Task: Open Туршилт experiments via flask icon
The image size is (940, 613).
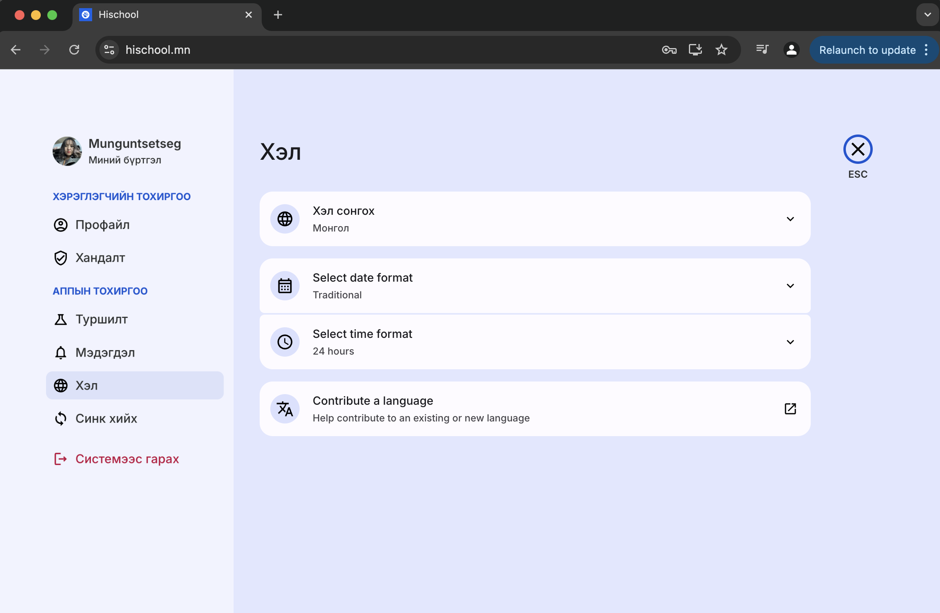Action: click(x=60, y=320)
